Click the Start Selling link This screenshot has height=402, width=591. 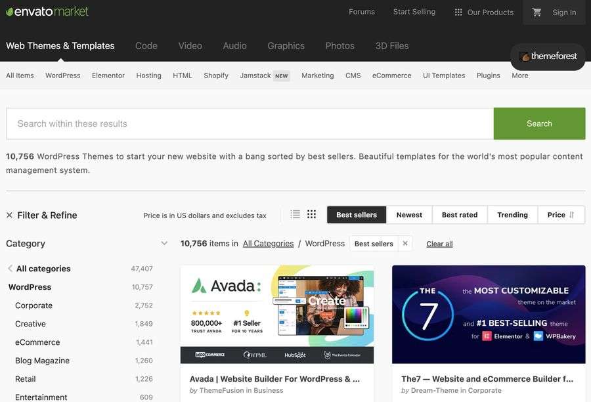tap(414, 12)
